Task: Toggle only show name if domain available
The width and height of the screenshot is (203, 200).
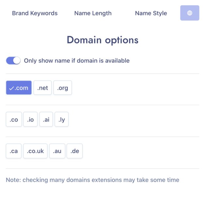Action: pyautogui.click(x=13, y=60)
